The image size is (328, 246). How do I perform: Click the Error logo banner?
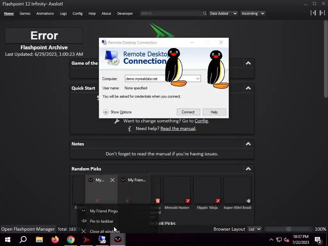[44, 36]
